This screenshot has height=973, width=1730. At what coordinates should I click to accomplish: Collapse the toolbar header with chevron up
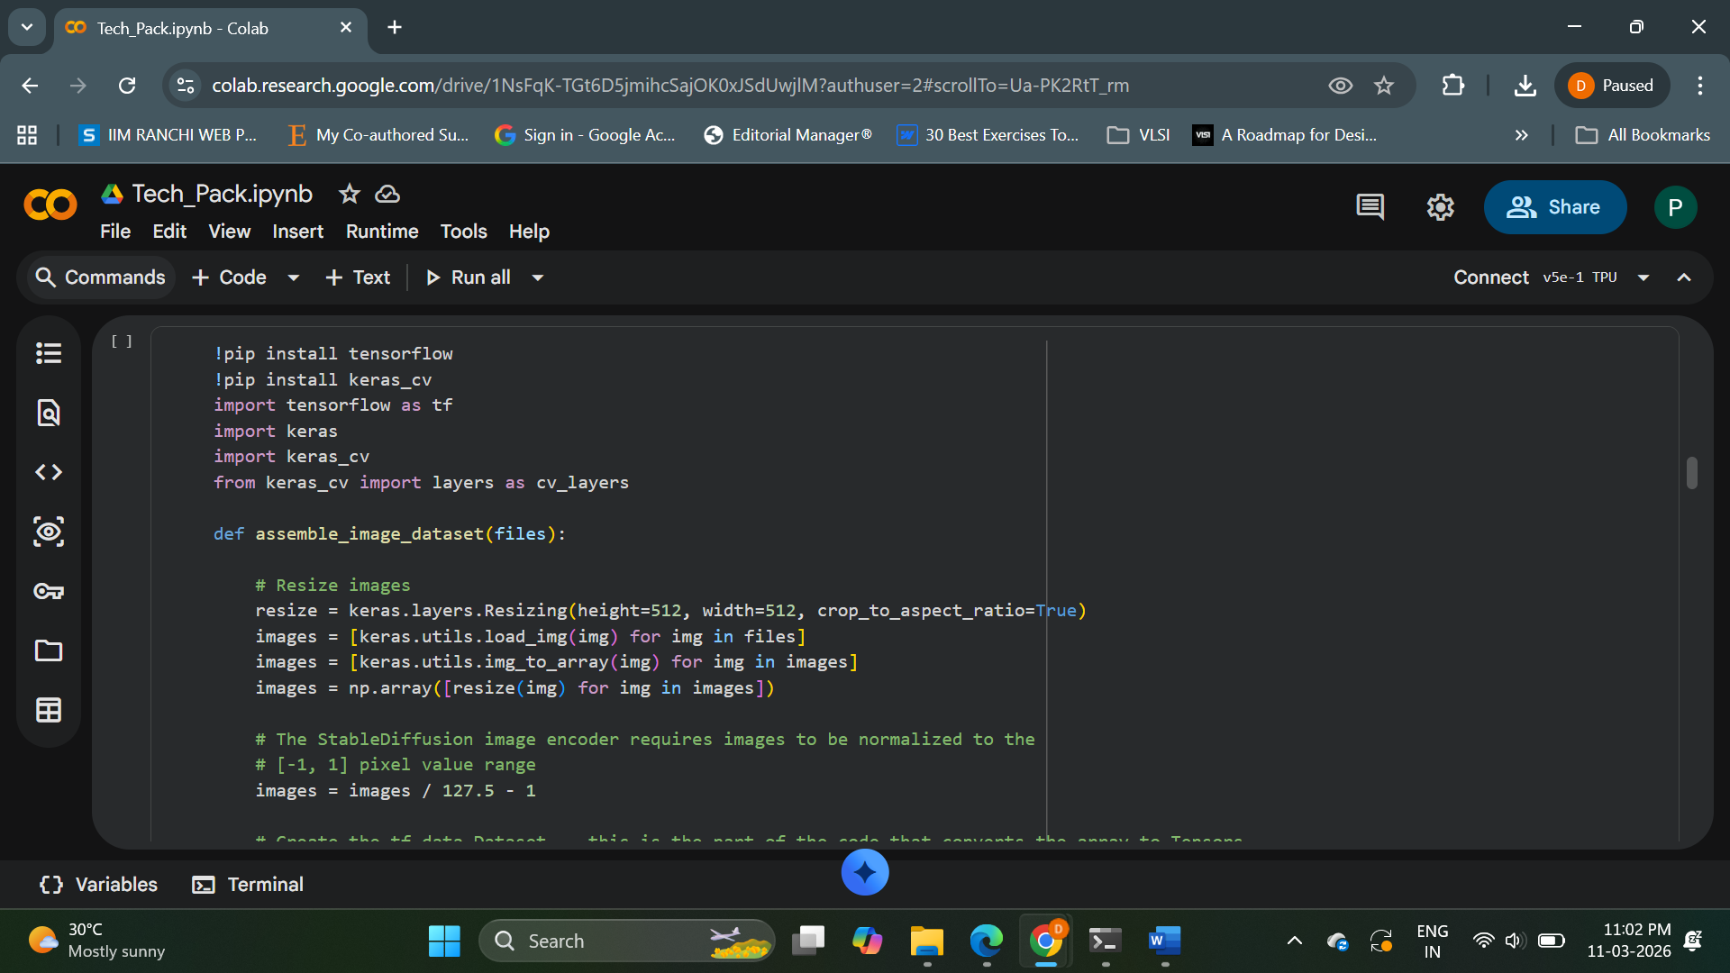pos(1683,277)
